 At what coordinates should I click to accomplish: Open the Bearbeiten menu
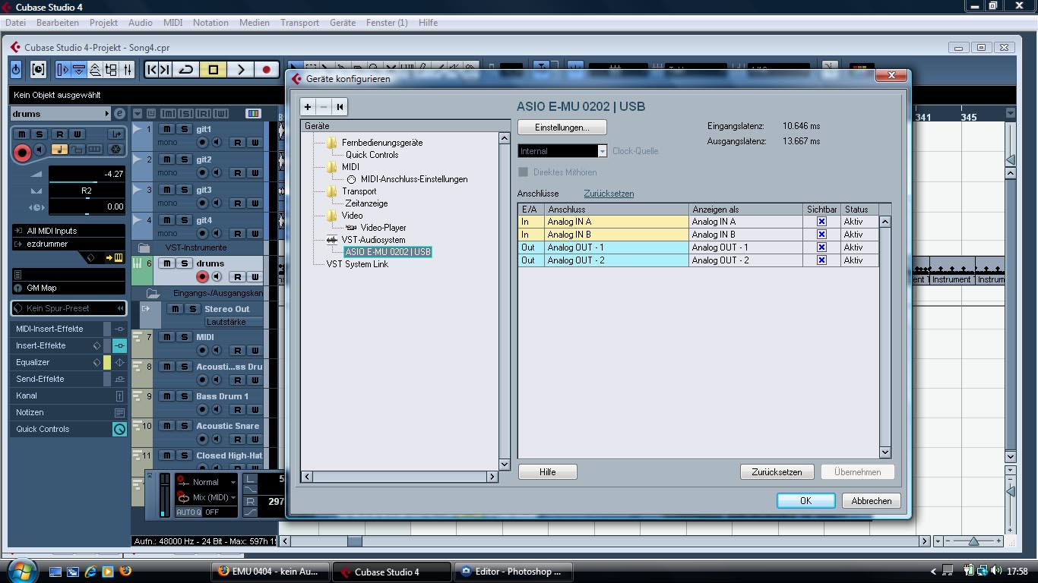point(58,23)
